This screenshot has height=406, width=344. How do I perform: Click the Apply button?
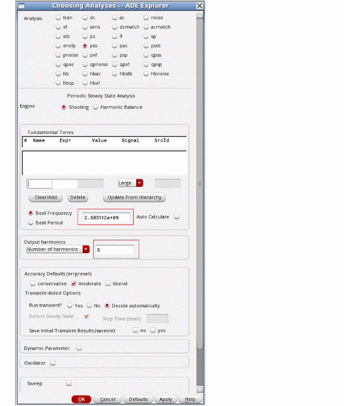point(165,399)
